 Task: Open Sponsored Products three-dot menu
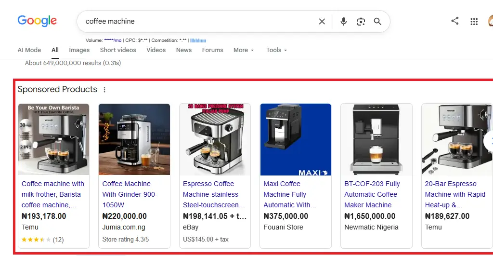coord(104,90)
